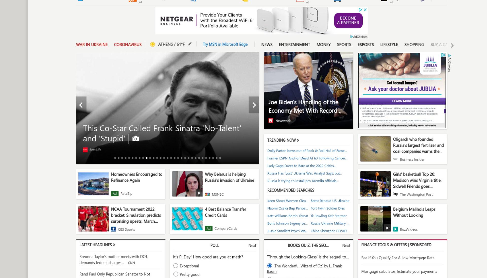This screenshot has height=278, width=487.
Task: Select the highlighted active carousel dot
Action: coord(146,158)
